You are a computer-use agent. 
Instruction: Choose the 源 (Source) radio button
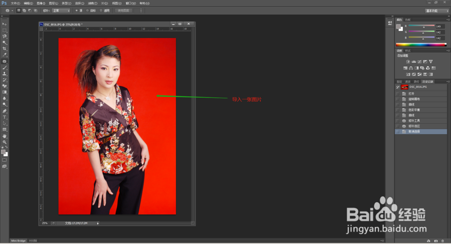tap(77, 11)
